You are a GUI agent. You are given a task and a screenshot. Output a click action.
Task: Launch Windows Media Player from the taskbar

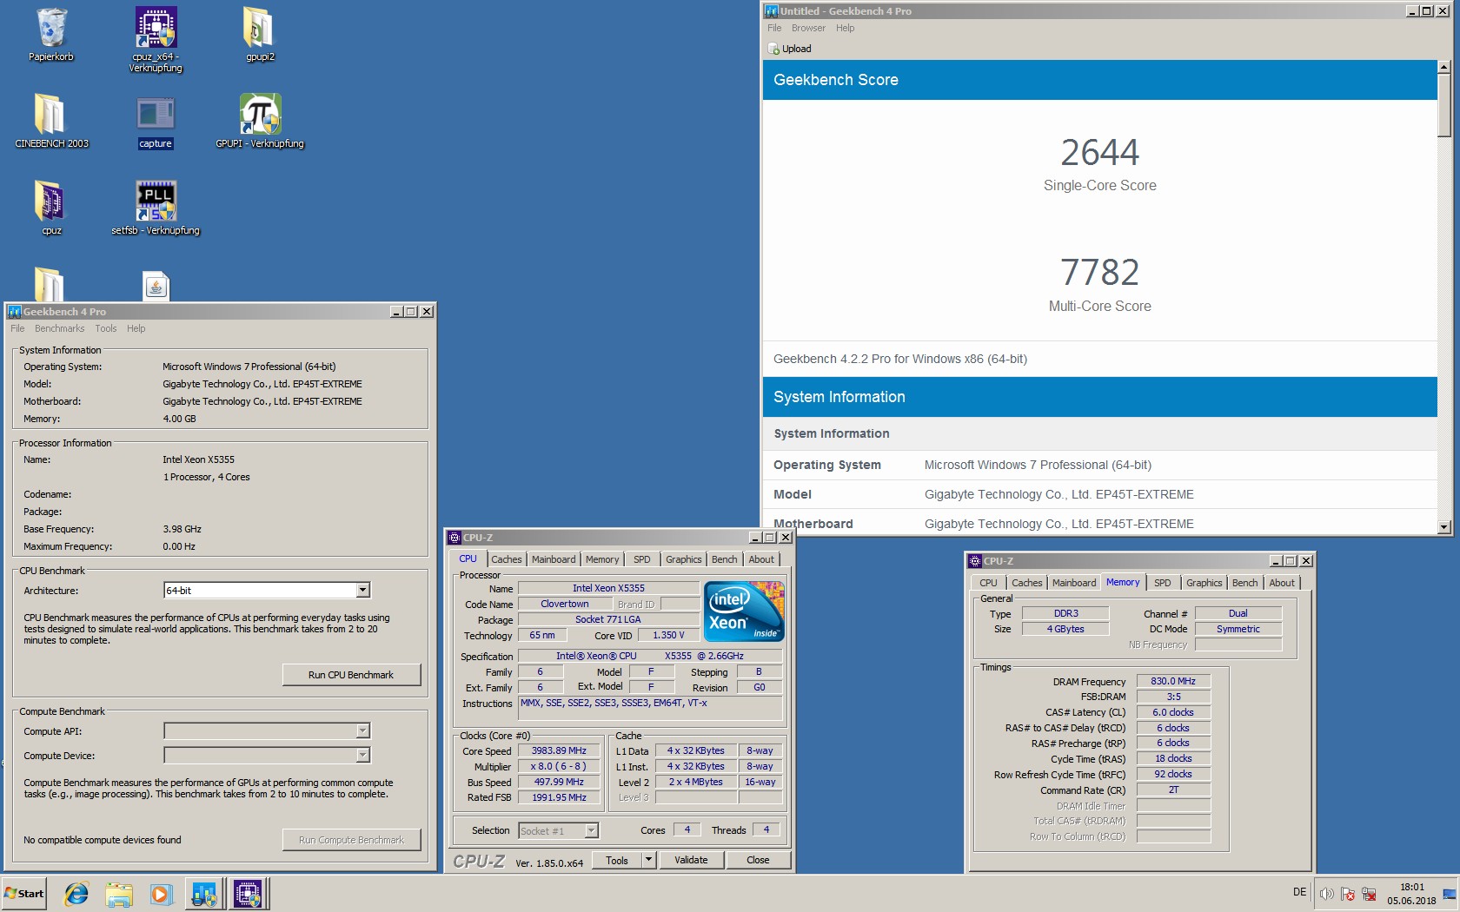(161, 894)
